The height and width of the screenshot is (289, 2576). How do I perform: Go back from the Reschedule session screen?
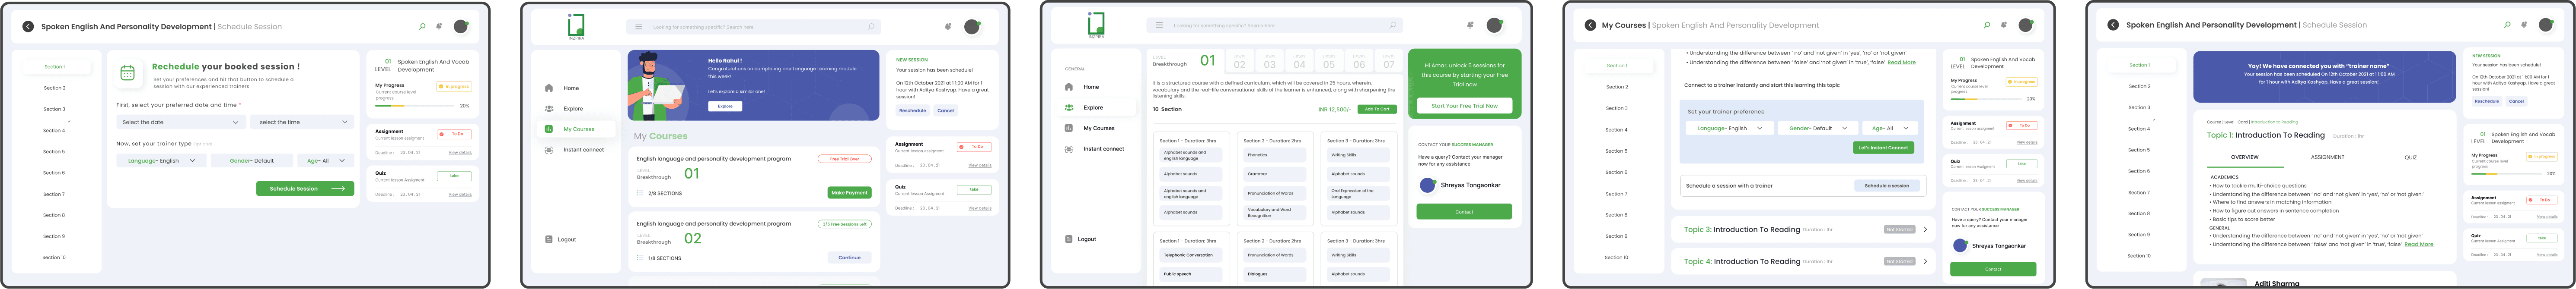(28, 27)
